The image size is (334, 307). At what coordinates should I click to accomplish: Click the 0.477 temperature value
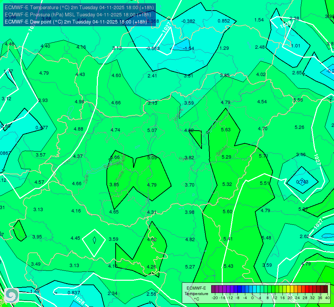click(x=42, y=128)
